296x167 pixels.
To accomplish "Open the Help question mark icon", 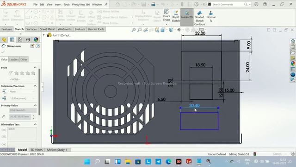I will pos(265,4).
